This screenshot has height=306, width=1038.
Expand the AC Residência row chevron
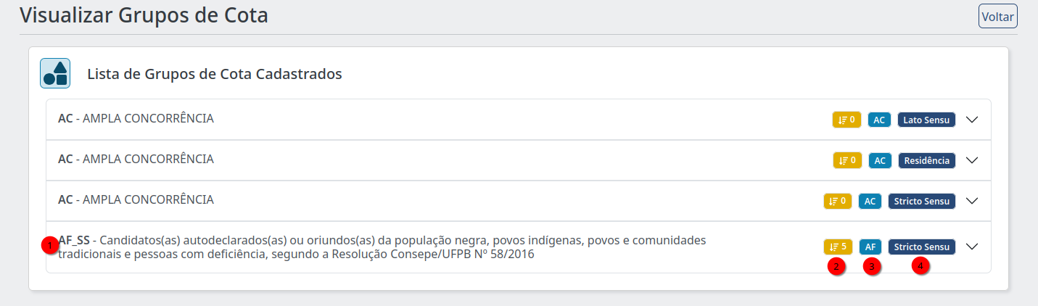coord(973,160)
